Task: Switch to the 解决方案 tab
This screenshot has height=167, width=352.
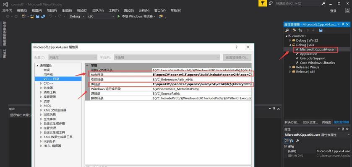Action: point(292,122)
